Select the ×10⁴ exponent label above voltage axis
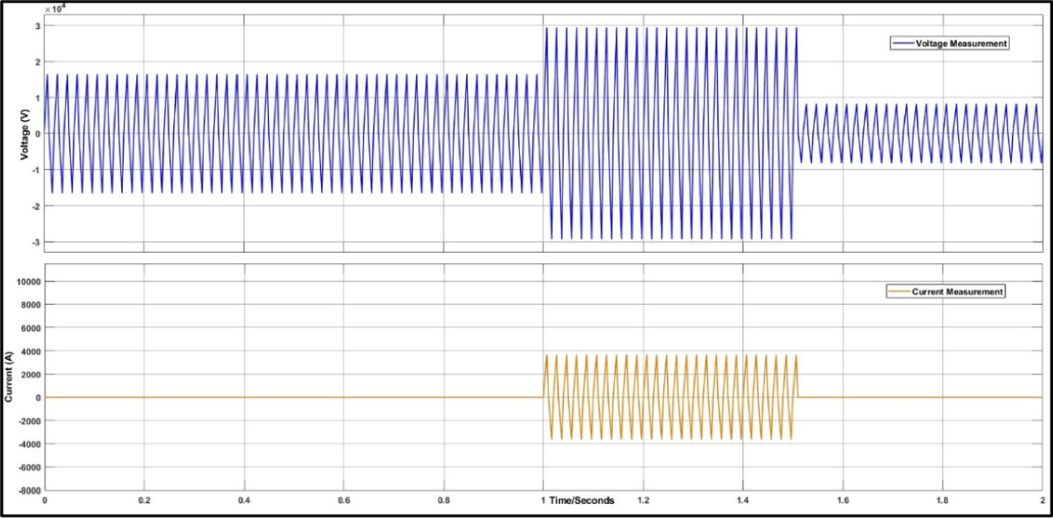This screenshot has width=1053, height=518. click(x=53, y=9)
